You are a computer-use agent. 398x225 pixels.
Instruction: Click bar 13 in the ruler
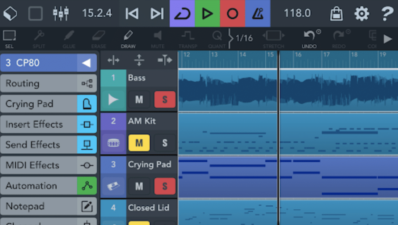(214, 55)
